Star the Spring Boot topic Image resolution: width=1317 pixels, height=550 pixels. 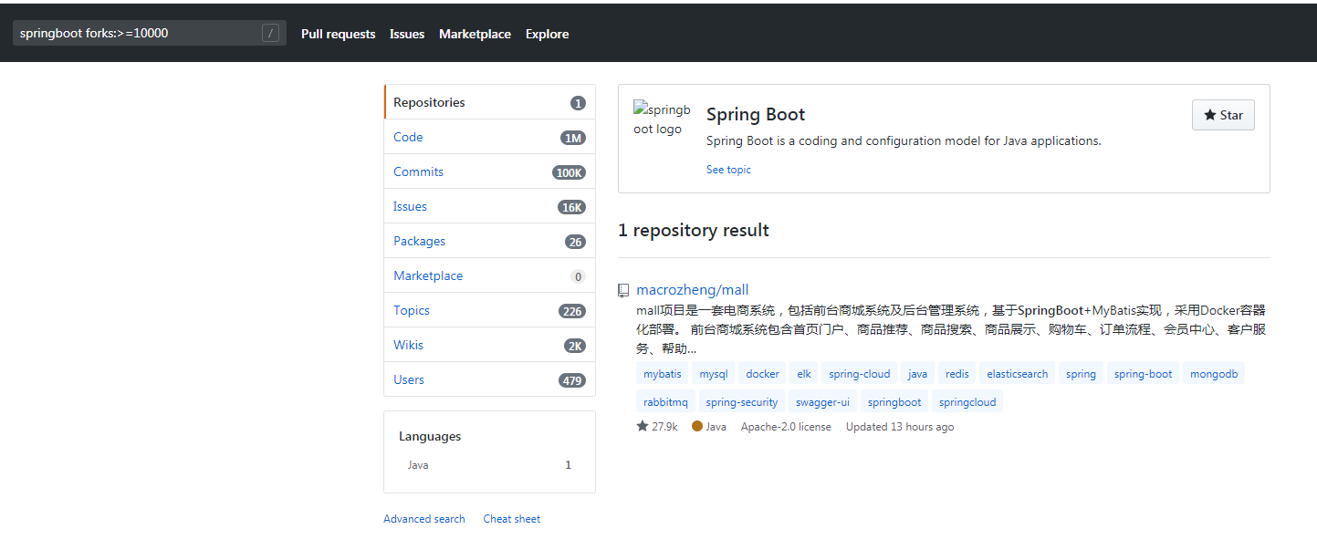click(1223, 115)
